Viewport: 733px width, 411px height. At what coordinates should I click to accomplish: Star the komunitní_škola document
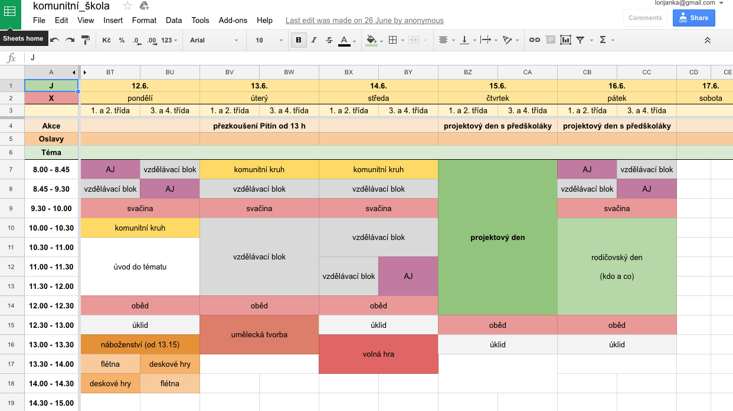point(127,6)
